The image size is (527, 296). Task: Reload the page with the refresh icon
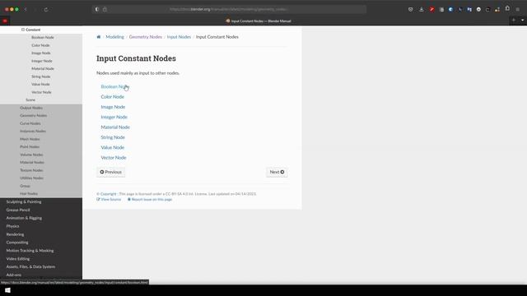coord(46,9)
